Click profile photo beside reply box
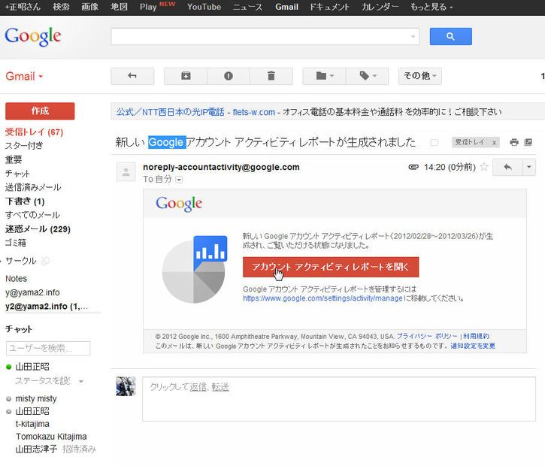The image size is (545, 466). pos(126,386)
